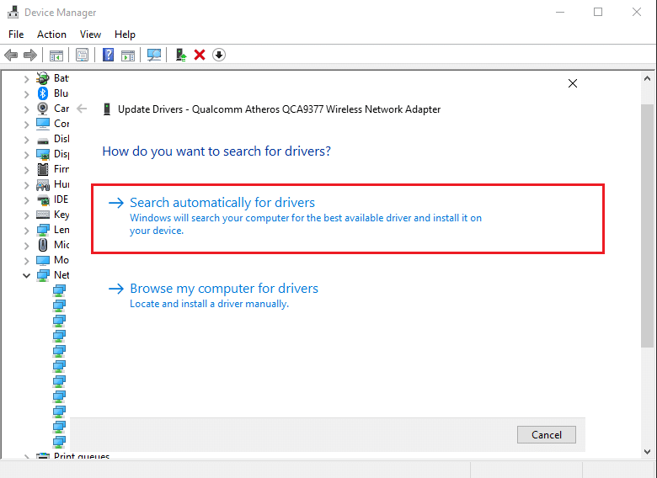Click the Scan for hardware changes toolbar icon
Screen dimensions: 657x478
[154, 55]
